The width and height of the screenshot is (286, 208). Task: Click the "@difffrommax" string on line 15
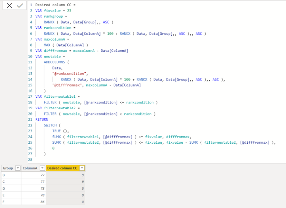[67, 85]
